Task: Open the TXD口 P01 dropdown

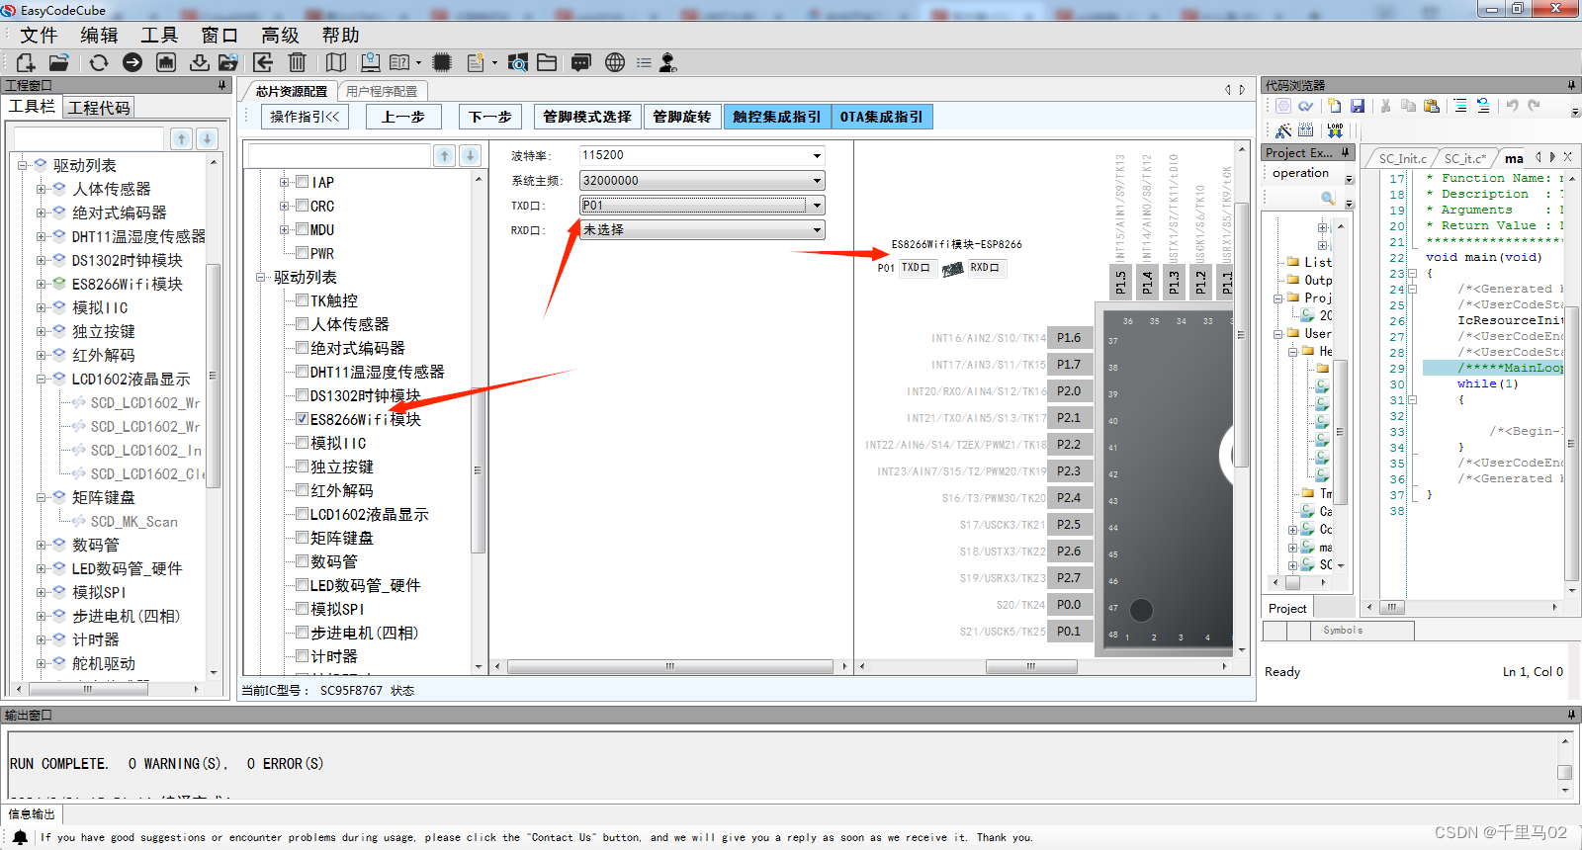Action: [817, 205]
